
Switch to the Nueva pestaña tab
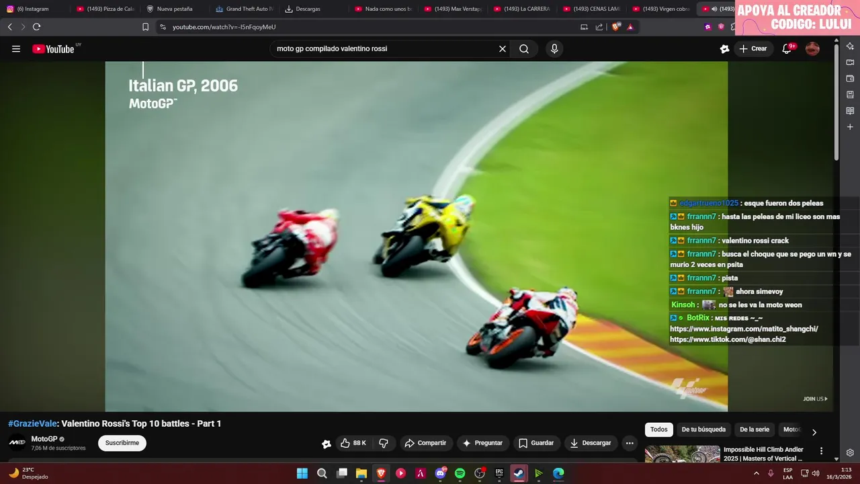click(174, 9)
